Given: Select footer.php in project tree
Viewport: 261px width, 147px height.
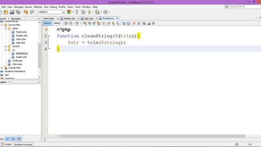Looking at the screenshot, I should pyautogui.click(x=21, y=32).
